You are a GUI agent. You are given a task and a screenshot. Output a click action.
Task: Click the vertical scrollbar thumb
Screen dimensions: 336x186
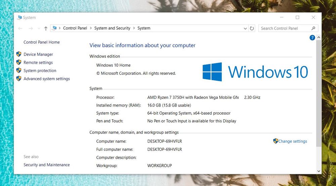tap(319, 93)
